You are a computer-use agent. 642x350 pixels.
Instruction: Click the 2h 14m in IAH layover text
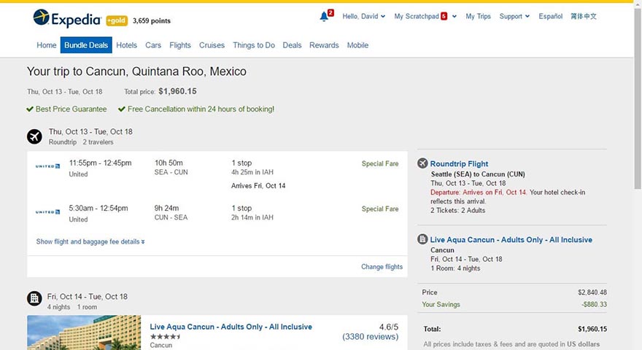click(x=252, y=217)
